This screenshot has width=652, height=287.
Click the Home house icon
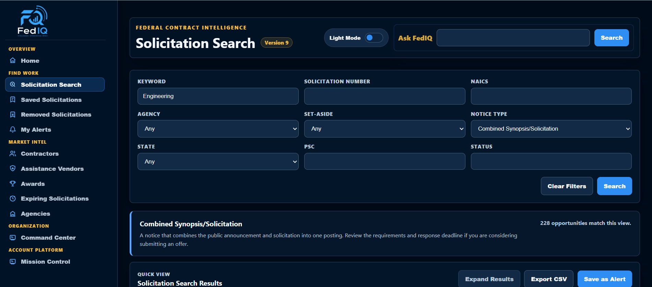[x=13, y=61]
